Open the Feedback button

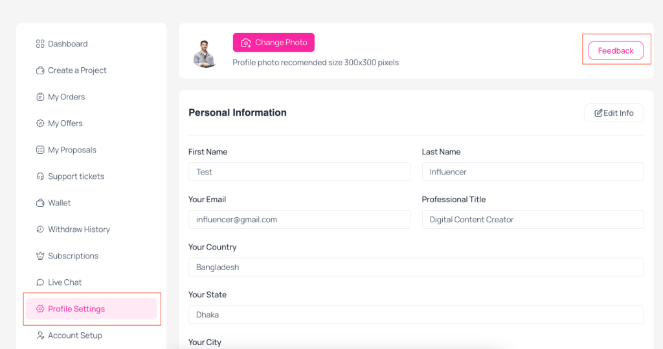pyautogui.click(x=616, y=50)
